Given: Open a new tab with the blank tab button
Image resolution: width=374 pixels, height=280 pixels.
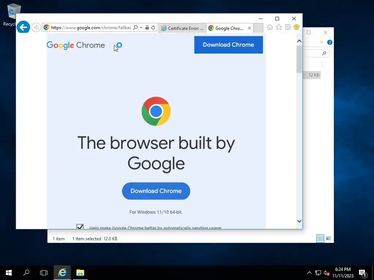Looking at the screenshot, I should coord(258,28).
